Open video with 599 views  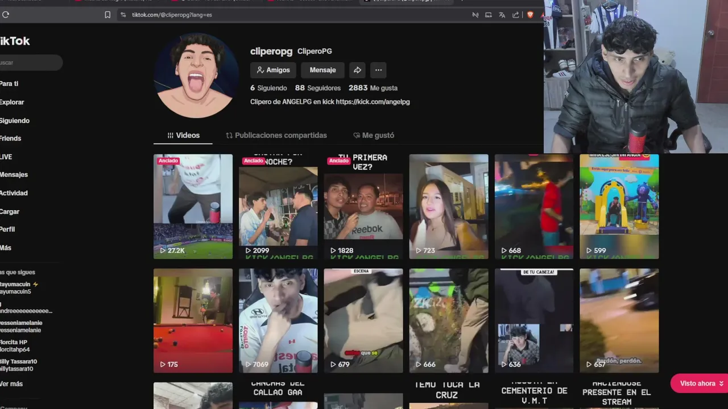(x=619, y=207)
